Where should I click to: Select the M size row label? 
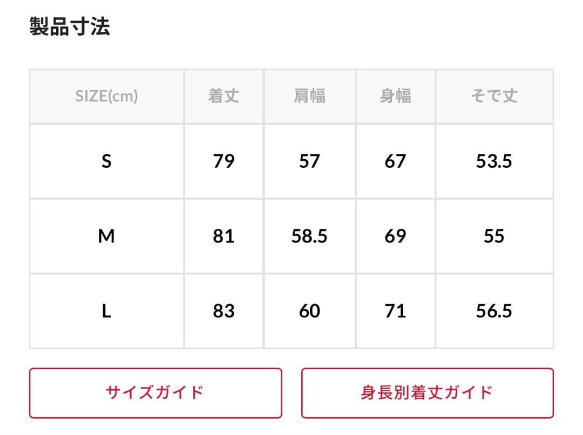(107, 236)
